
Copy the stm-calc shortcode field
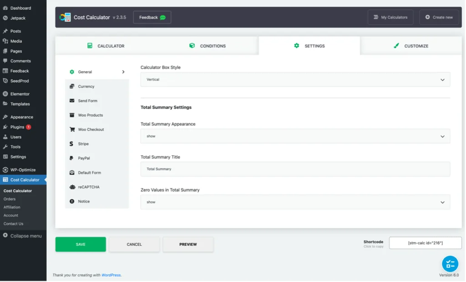point(425,243)
